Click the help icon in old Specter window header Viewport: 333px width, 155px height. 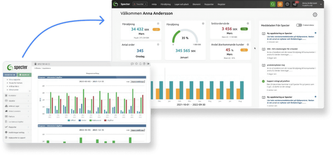(x=144, y=63)
